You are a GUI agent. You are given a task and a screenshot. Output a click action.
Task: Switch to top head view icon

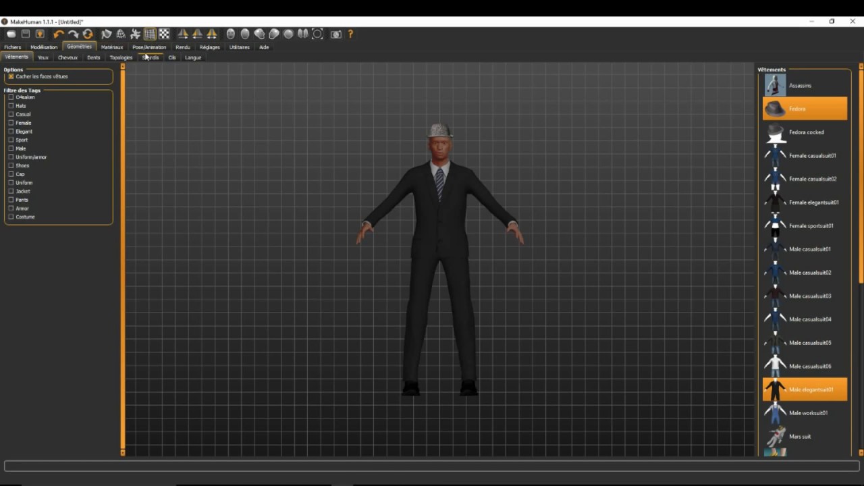click(288, 34)
